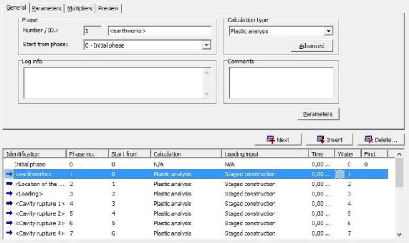Image resolution: width=409 pixels, height=243 pixels.
Task: Switch to the Parameters tab
Action: click(47, 8)
